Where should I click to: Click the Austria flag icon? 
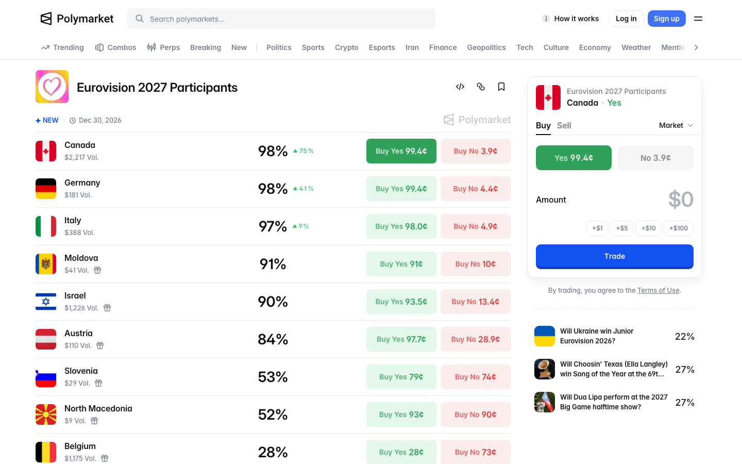tap(46, 339)
